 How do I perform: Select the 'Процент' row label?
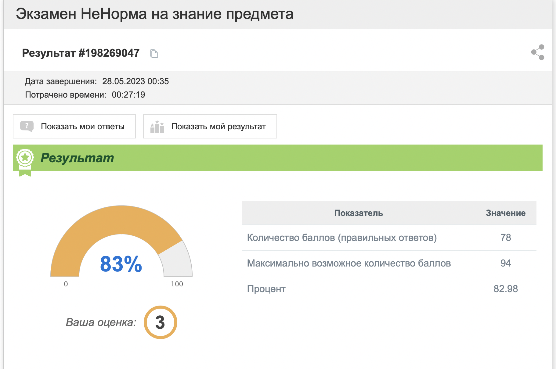[266, 289]
